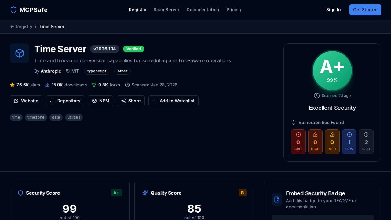Open the Registry menu item
This screenshot has height=220, width=391.
click(x=137, y=10)
